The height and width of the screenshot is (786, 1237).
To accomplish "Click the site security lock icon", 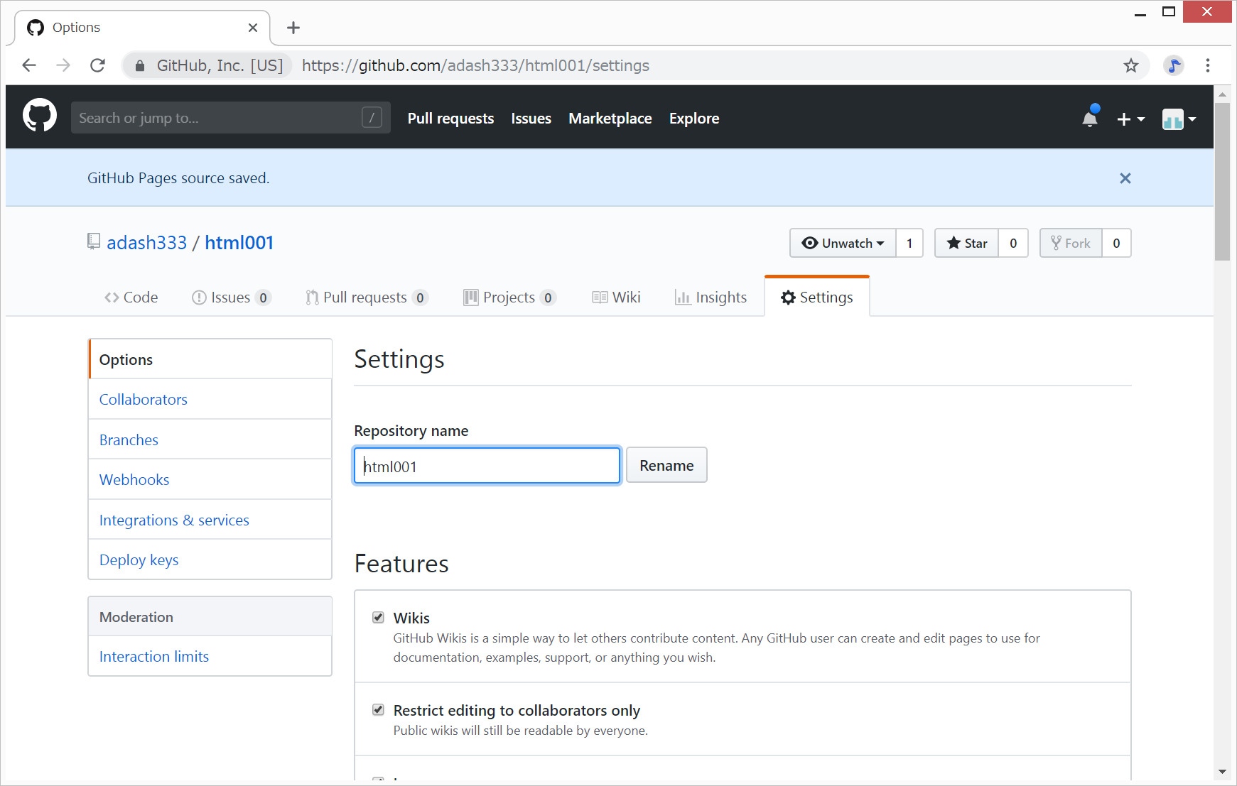I will [140, 66].
